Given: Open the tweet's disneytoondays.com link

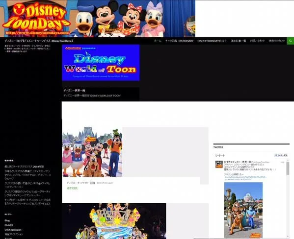Looking at the screenshot, I should pos(245,177).
